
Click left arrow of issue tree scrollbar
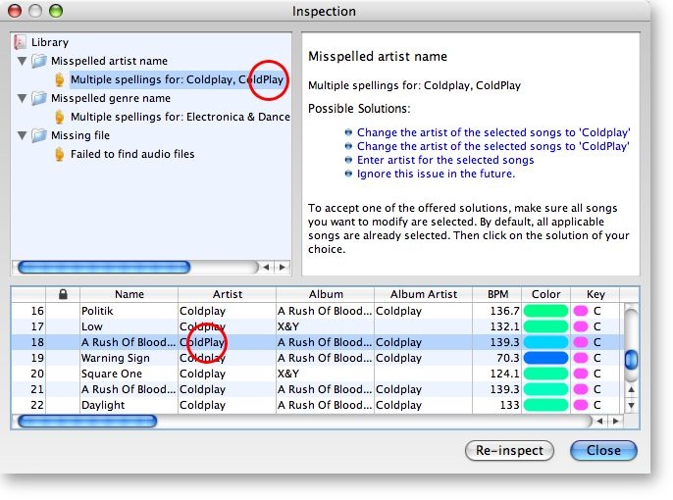pos(266,267)
